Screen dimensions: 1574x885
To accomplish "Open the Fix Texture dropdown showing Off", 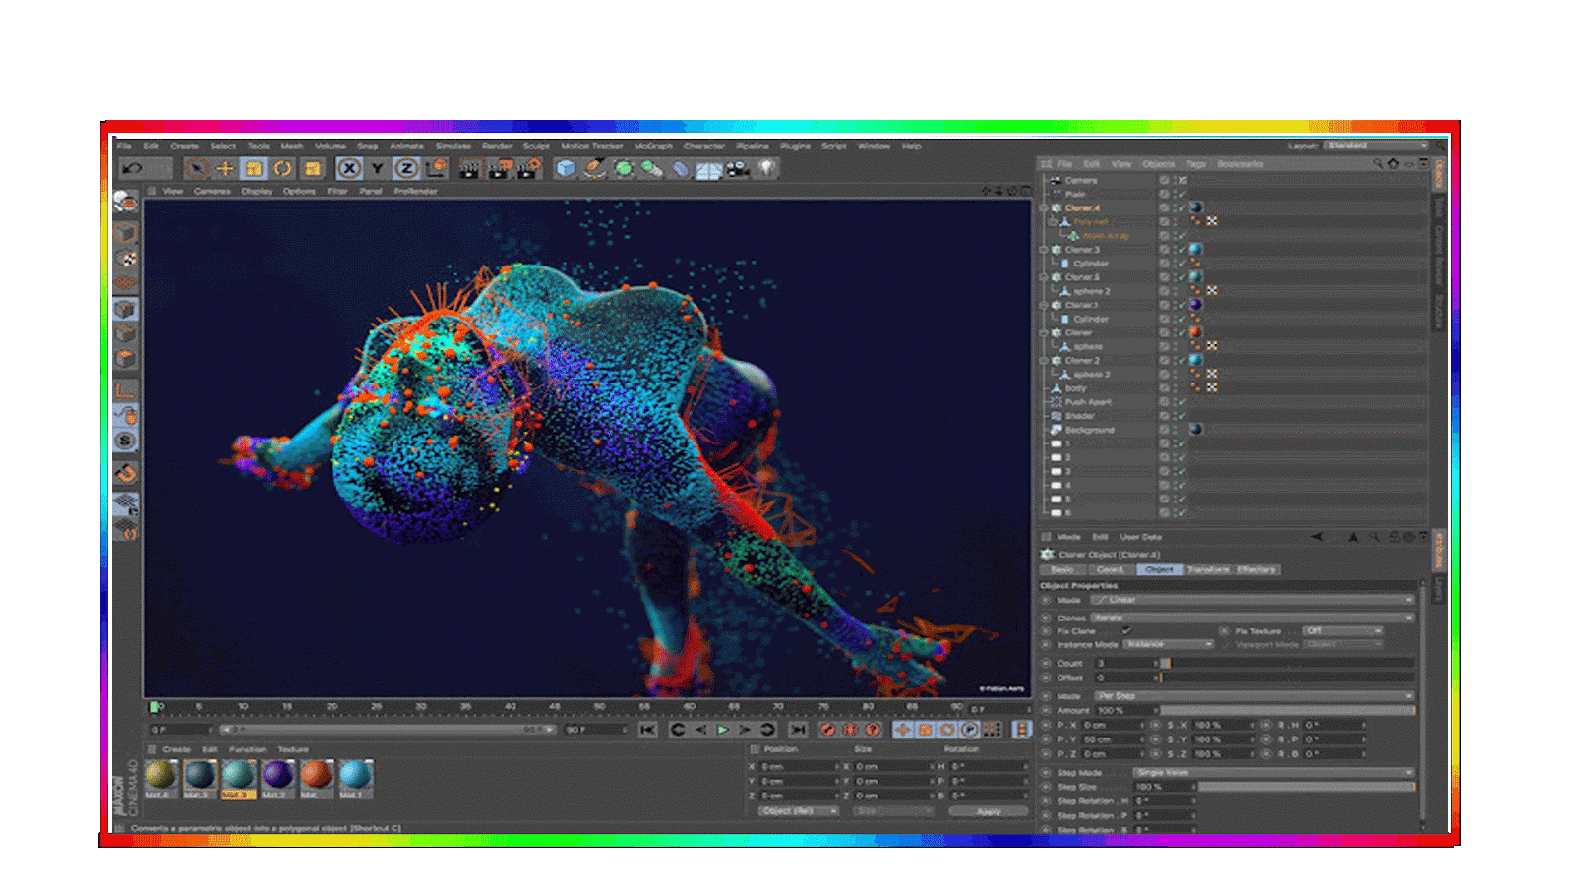I will [1342, 631].
